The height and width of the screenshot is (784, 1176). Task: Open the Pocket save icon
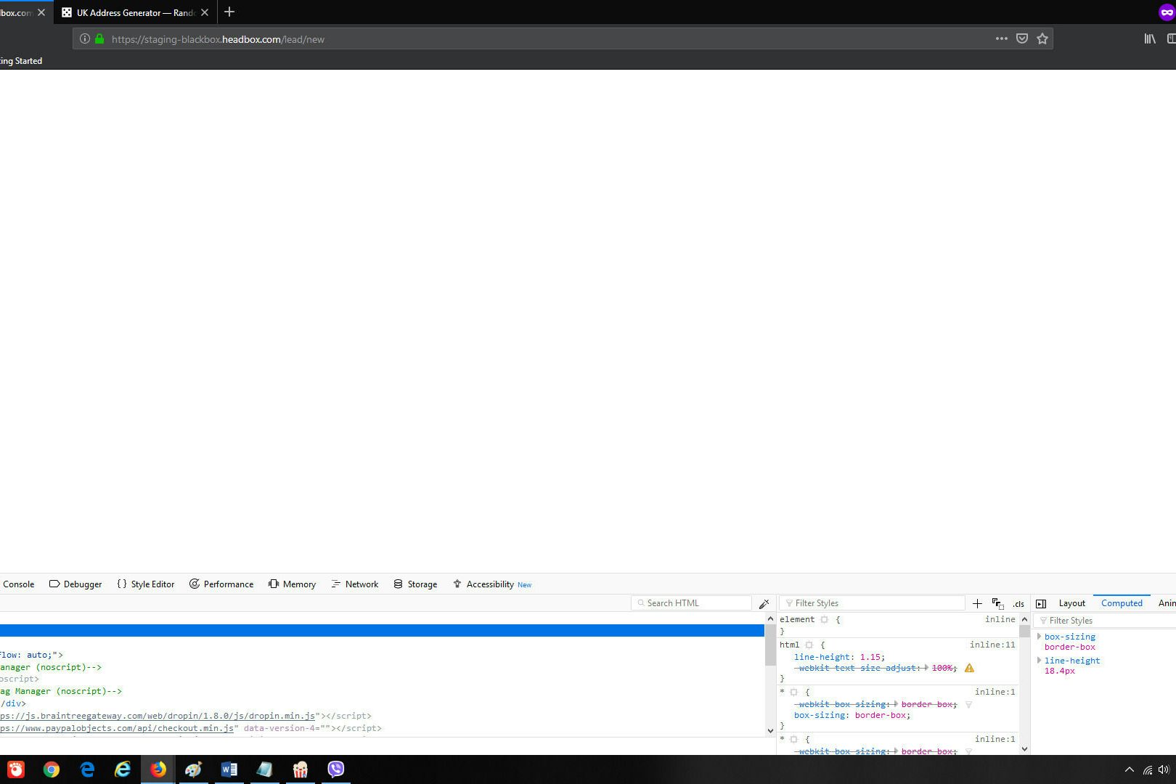click(x=1021, y=38)
